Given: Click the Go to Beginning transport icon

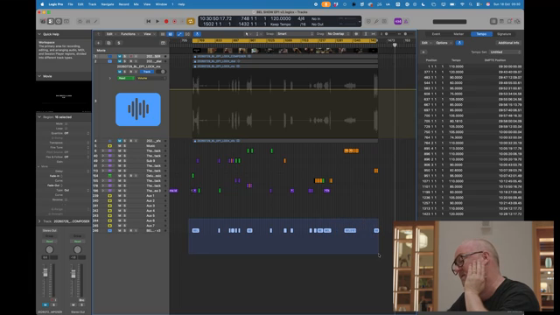Looking at the screenshot, I should [x=149, y=21].
